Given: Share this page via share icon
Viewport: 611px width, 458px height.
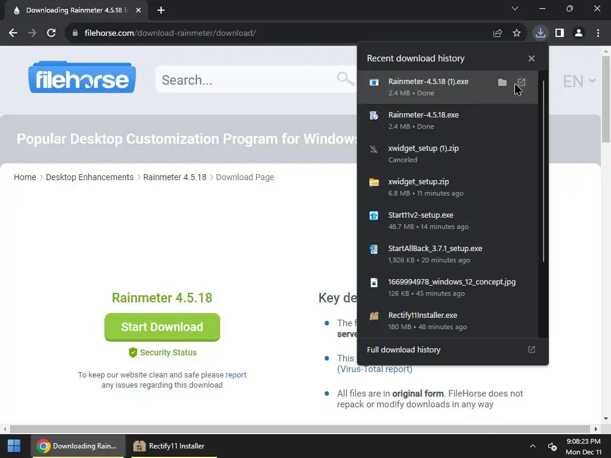Looking at the screenshot, I should [497, 33].
